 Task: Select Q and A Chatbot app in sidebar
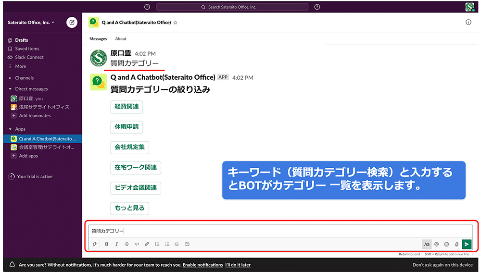(x=43, y=139)
